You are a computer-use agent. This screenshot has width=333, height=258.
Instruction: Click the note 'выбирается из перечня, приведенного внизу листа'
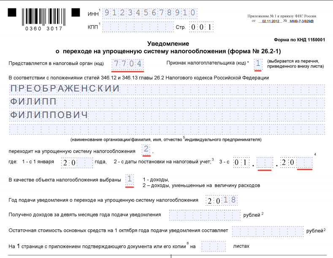click(295, 64)
